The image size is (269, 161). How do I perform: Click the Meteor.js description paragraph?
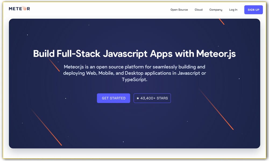click(x=134, y=73)
